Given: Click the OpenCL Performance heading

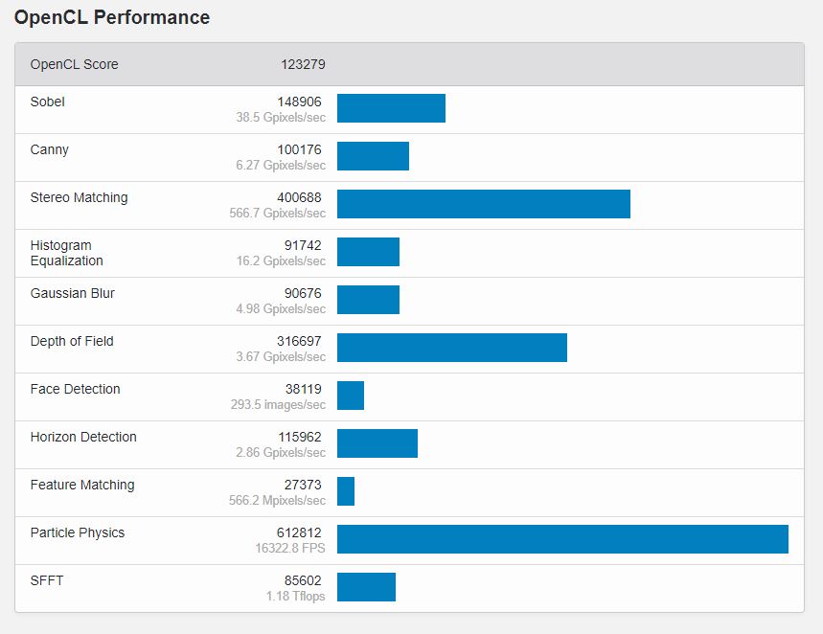Looking at the screenshot, I should (112, 17).
